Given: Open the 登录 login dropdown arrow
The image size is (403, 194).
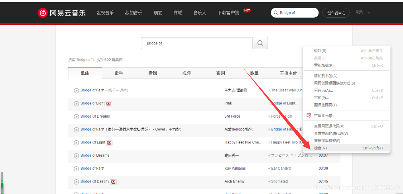Looking at the screenshot, I should (x=369, y=13).
